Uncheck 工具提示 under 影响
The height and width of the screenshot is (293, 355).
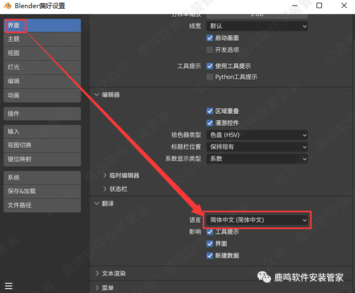(210, 232)
